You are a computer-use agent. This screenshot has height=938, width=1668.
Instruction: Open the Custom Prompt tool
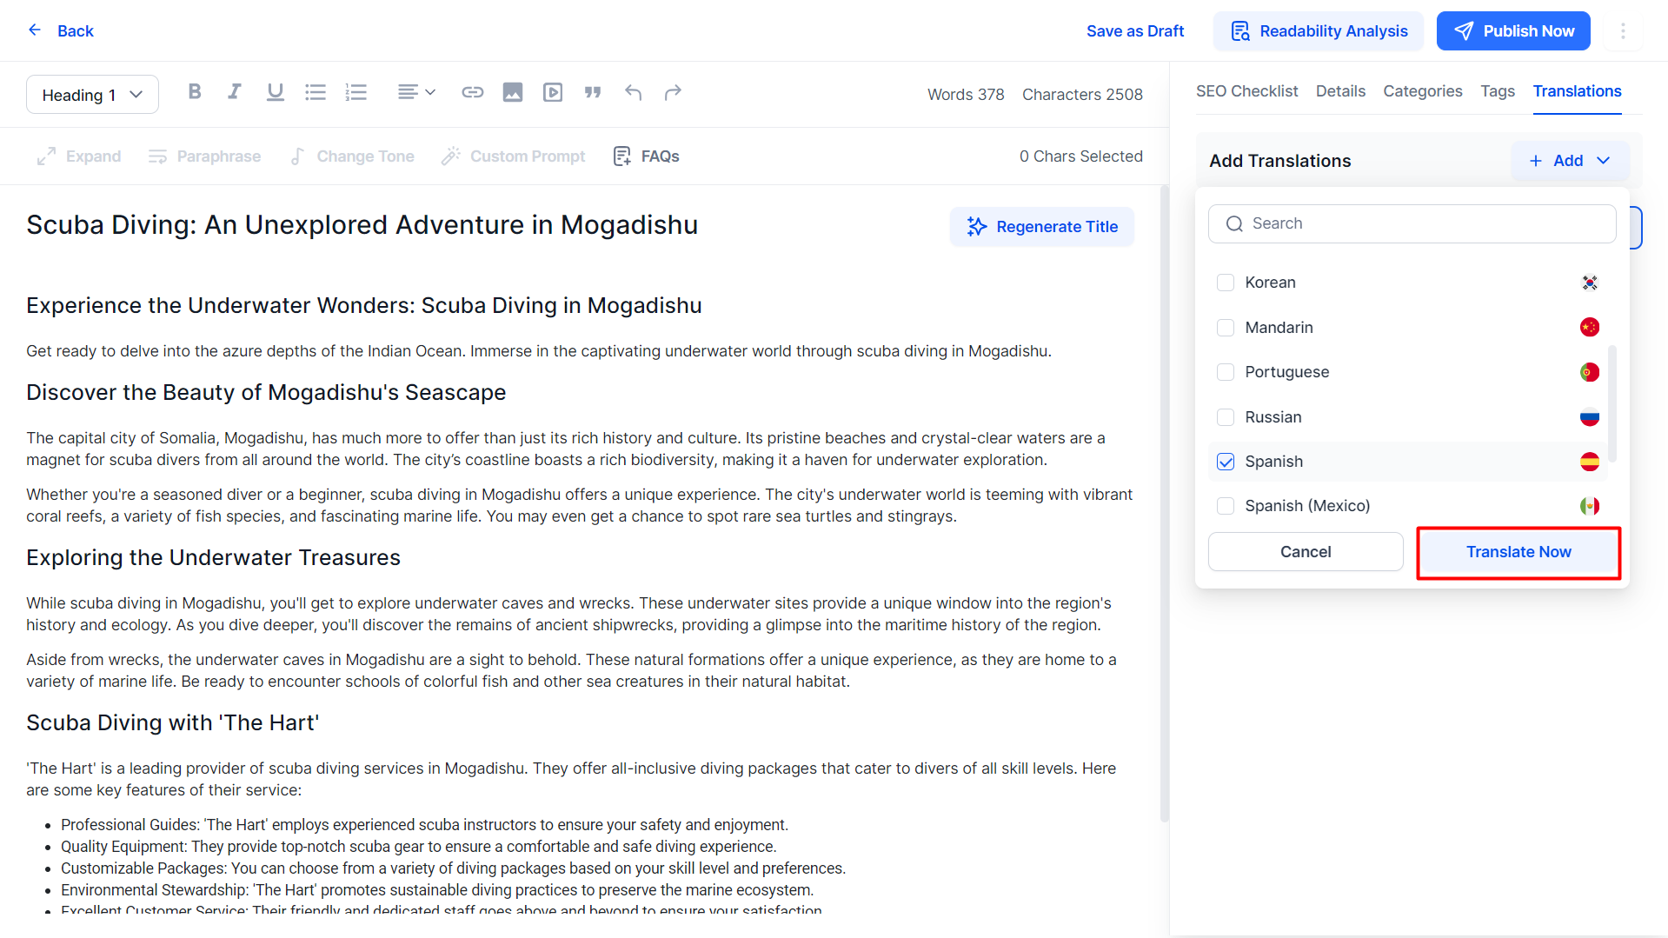(x=513, y=156)
